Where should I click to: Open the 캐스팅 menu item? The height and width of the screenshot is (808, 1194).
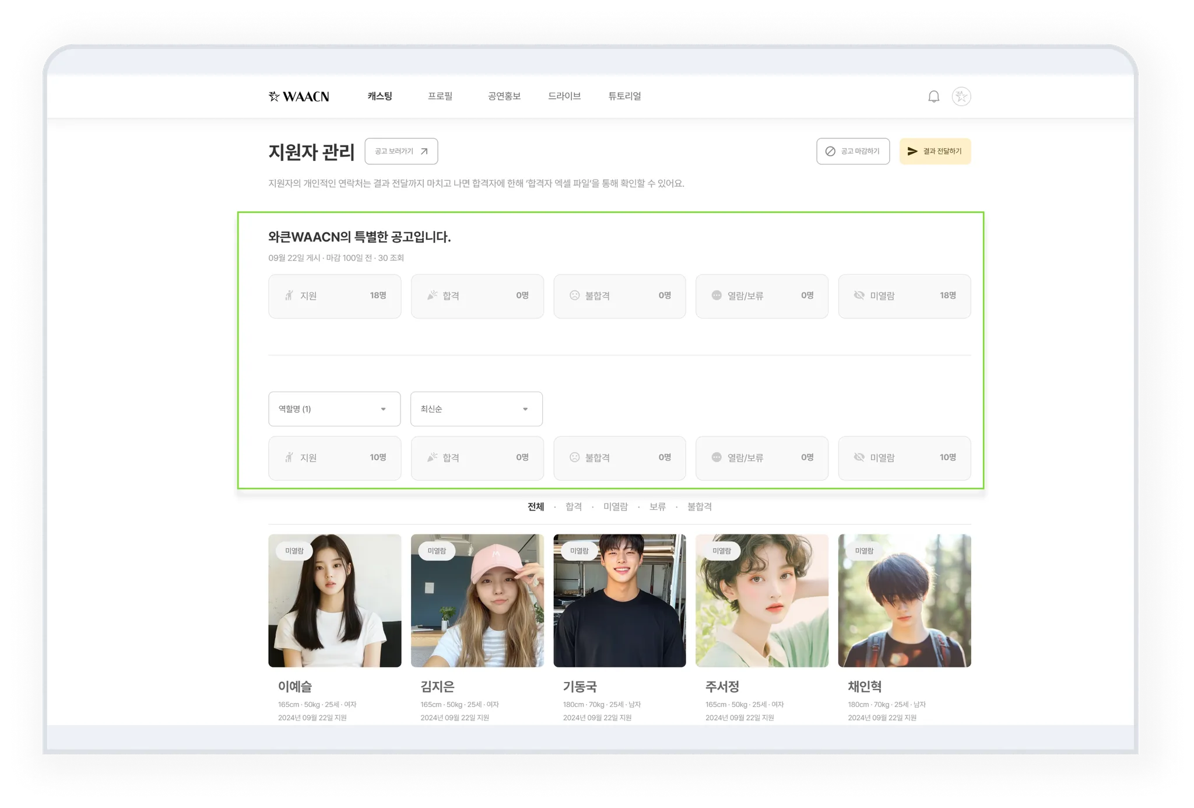(380, 96)
